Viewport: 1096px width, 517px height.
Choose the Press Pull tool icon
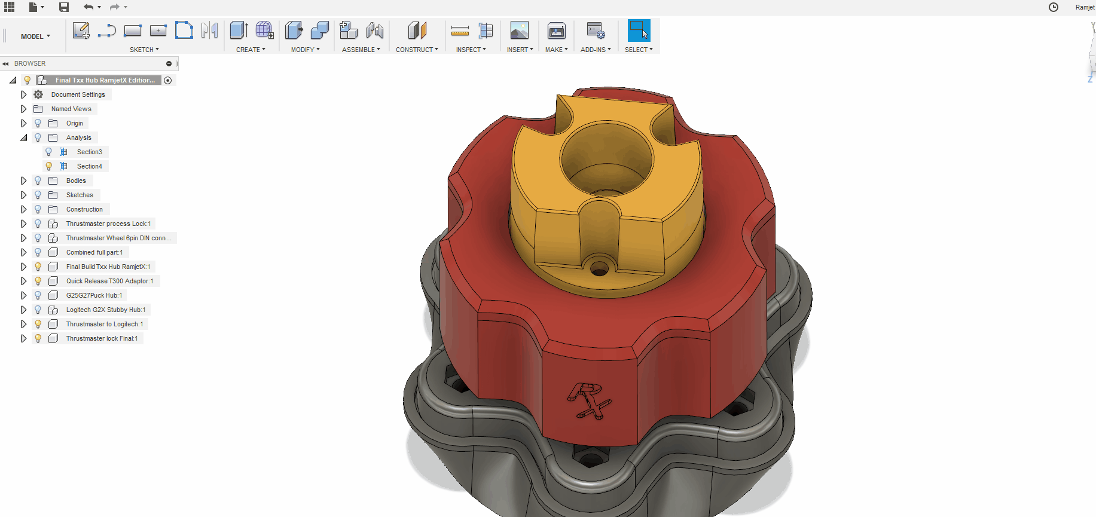click(294, 30)
